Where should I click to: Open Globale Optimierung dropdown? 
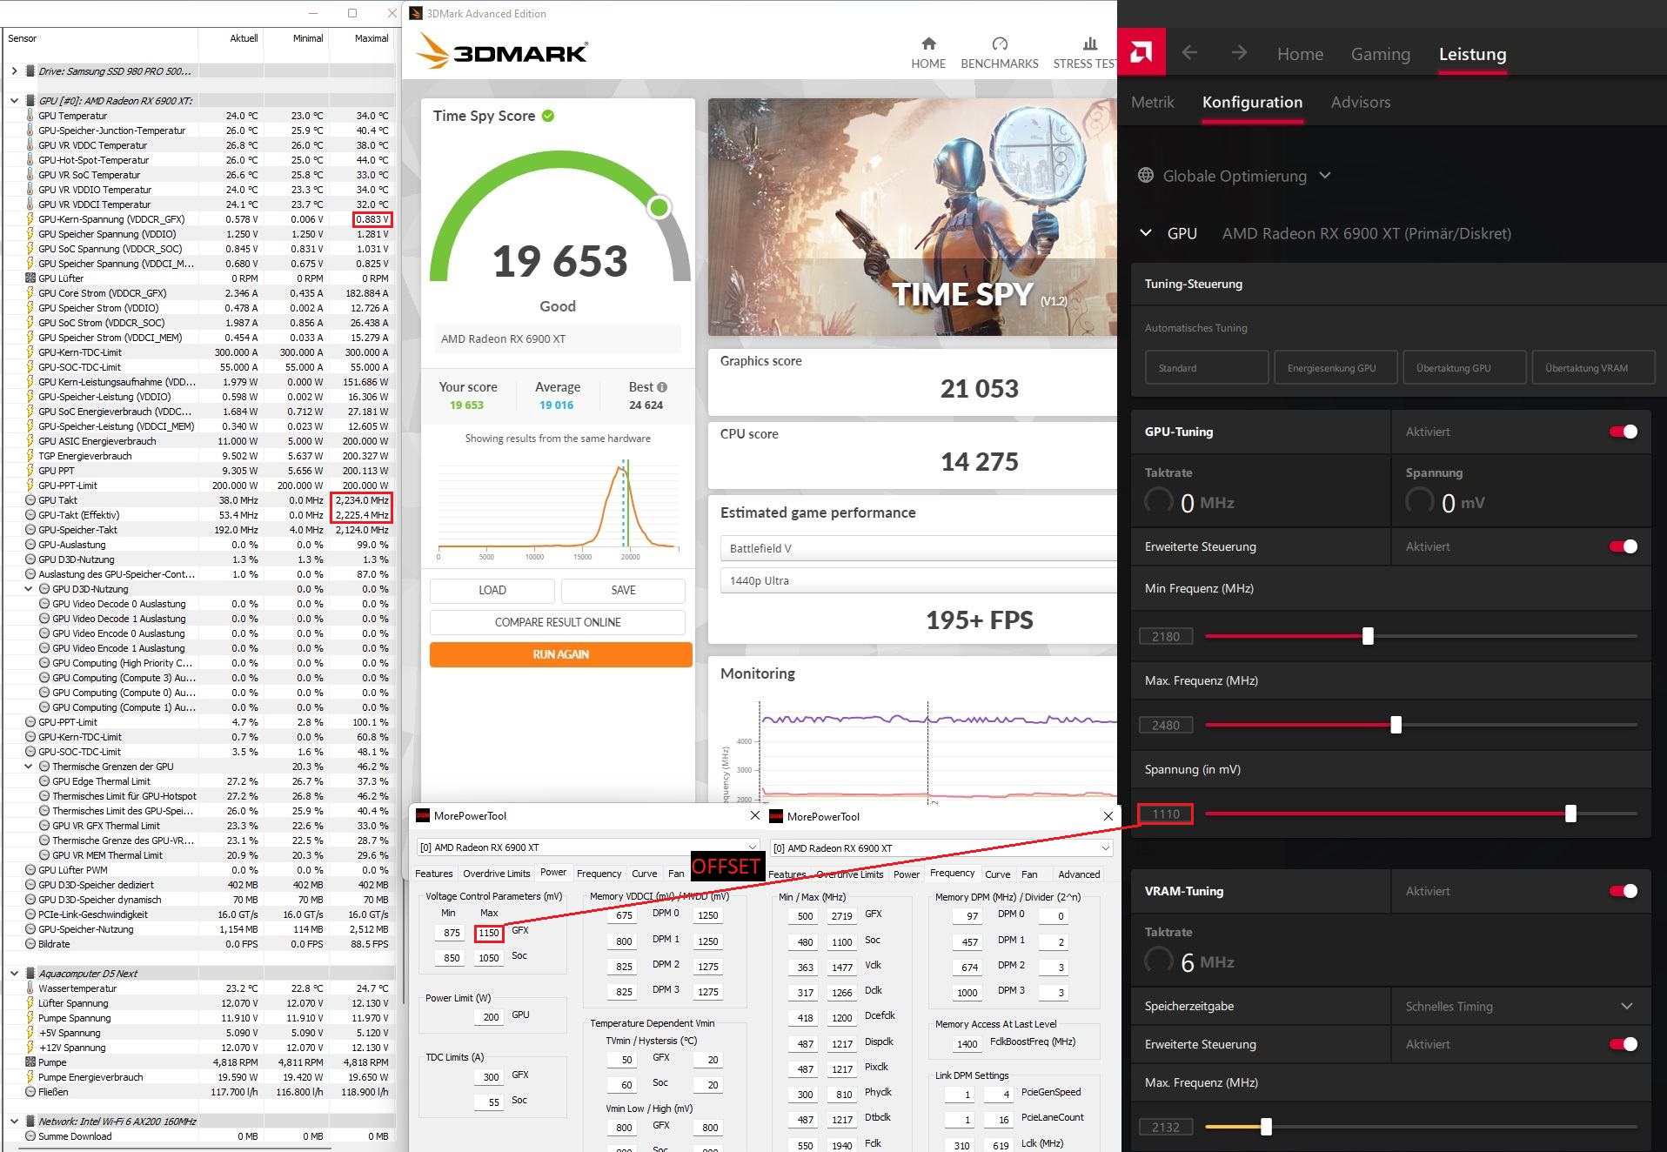pos(1324,176)
